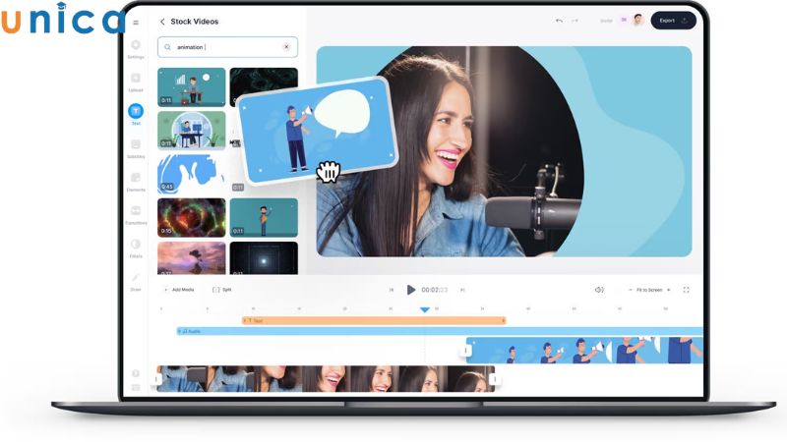Open the Upload sidebar tool

pyautogui.click(x=136, y=82)
